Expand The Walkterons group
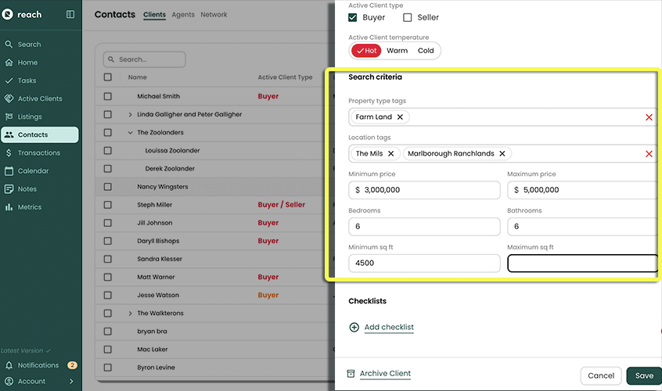 tap(131, 314)
